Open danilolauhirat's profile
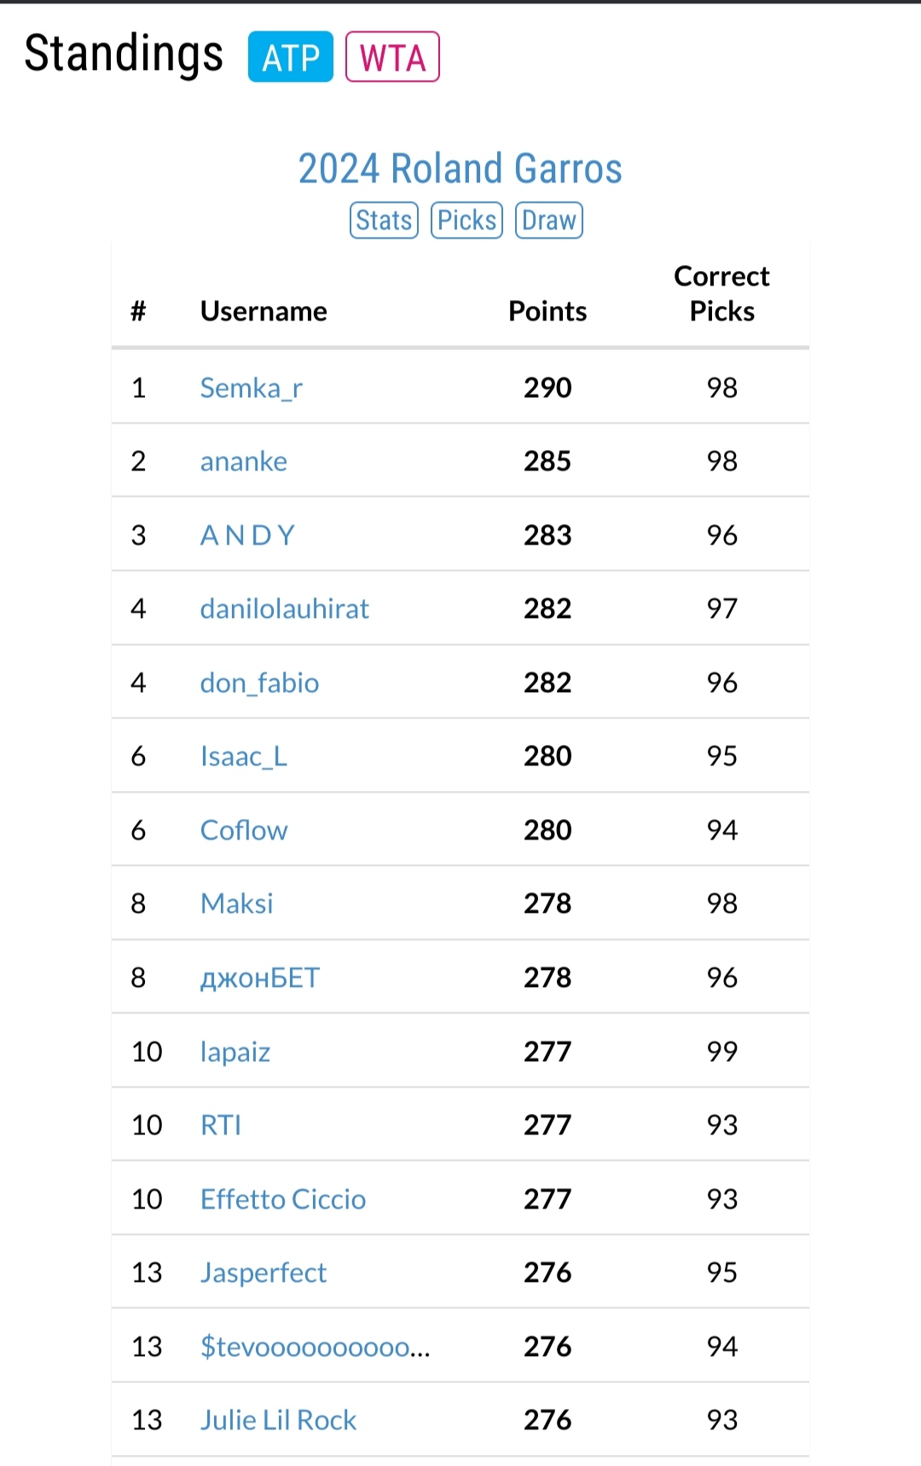This screenshot has height=1466, width=921. pos(285,609)
